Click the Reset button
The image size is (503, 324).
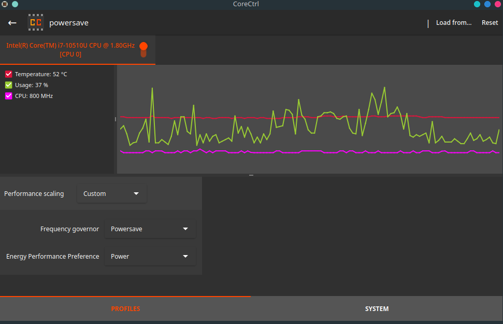pos(490,23)
